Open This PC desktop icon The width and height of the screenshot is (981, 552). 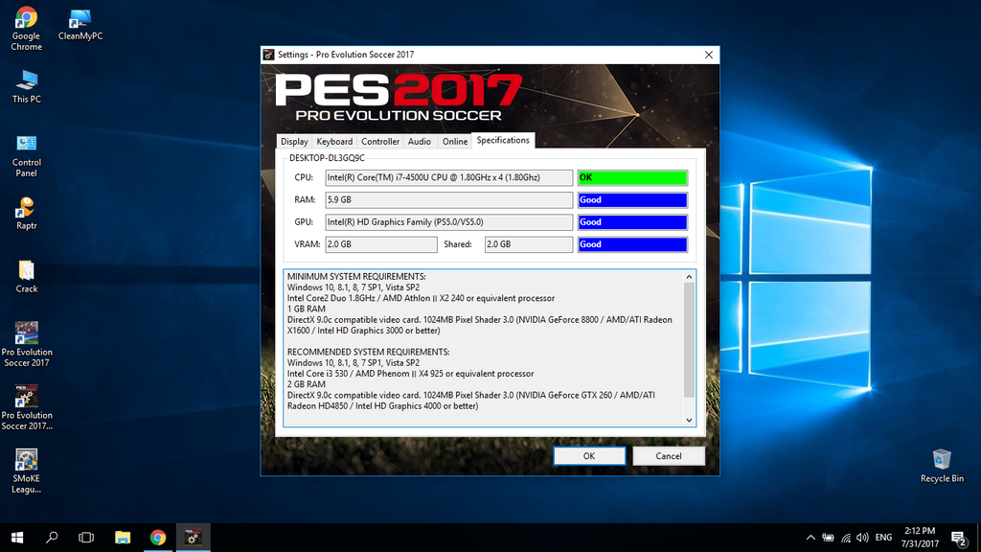point(26,86)
